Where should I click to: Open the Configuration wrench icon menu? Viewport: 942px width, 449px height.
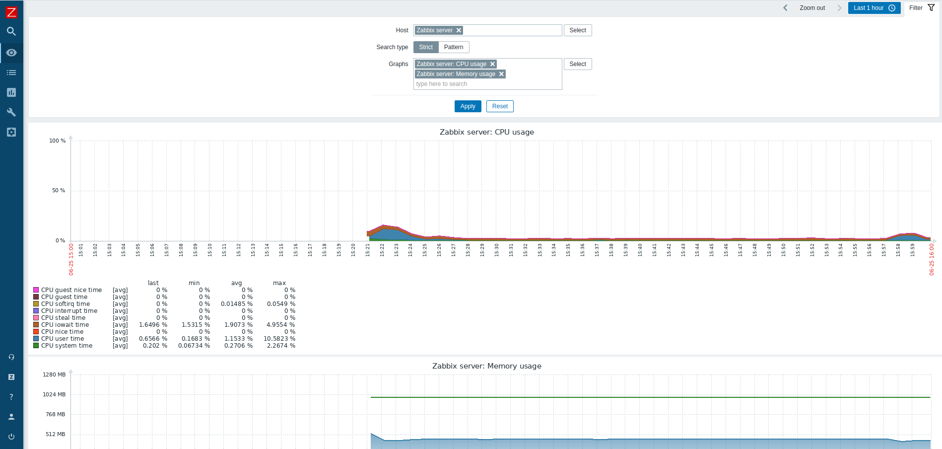click(x=11, y=112)
